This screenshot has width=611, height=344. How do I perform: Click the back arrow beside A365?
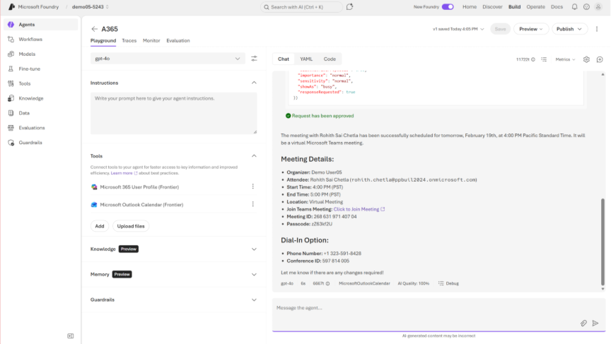point(94,29)
